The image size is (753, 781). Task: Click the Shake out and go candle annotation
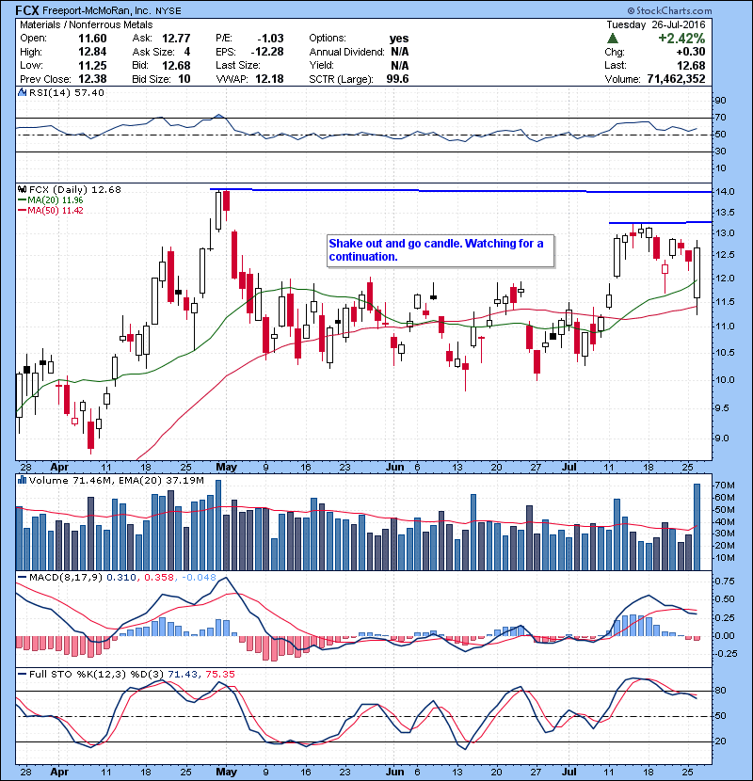pyautogui.click(x=441, y=250)
